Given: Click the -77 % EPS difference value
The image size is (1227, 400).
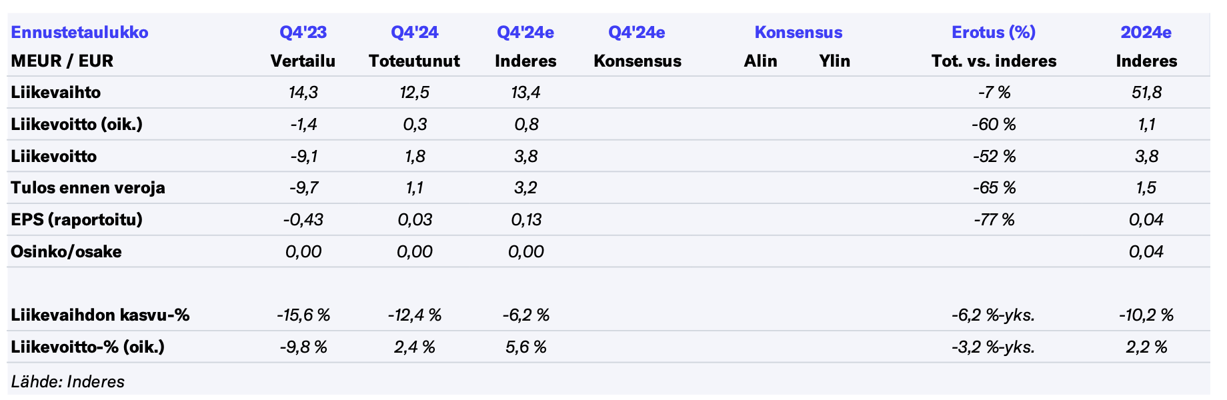Looking at the screenshot, I should [994, 220].
